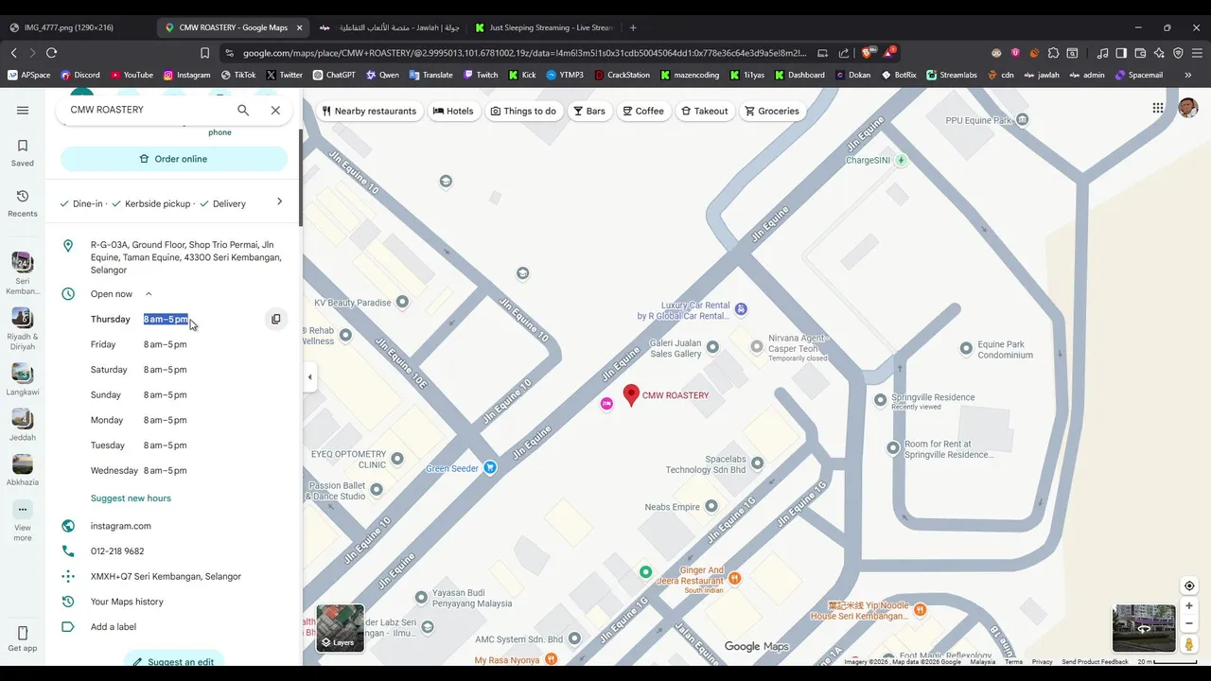Viewport: 1211px width, 681px height.
Task: Open YouTube bookmark
Action: pyautogui.click(x=132, y=75)
